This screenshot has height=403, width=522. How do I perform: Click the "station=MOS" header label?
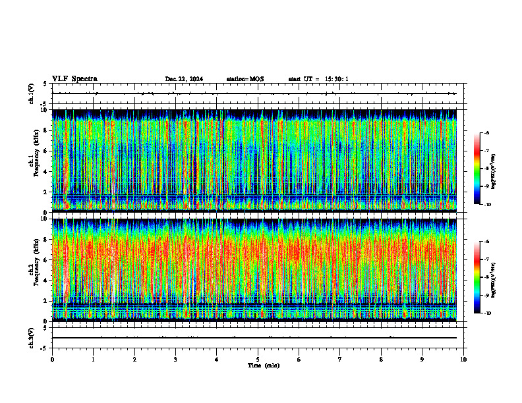[x=245, y=79]
